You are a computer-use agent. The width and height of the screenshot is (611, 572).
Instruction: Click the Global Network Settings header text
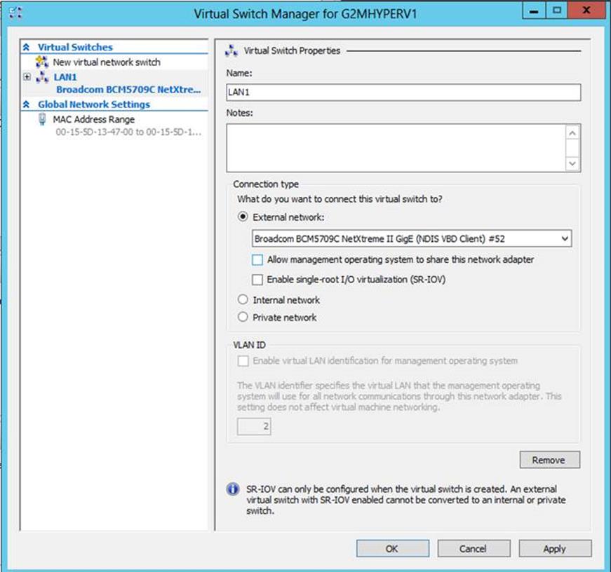coord(94,104)
